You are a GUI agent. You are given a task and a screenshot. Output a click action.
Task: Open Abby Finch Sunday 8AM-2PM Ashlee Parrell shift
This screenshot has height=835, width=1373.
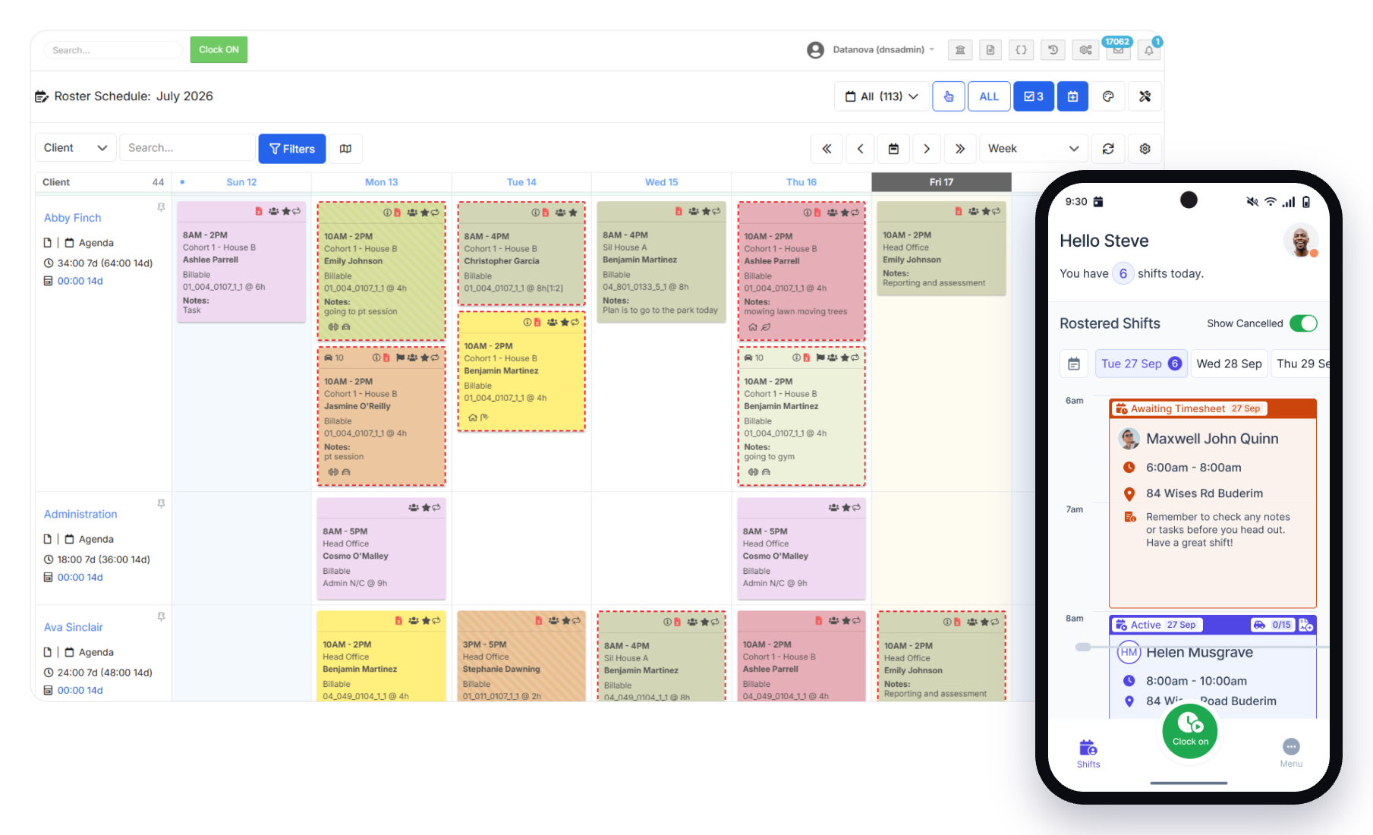click(x=241, y=262)
